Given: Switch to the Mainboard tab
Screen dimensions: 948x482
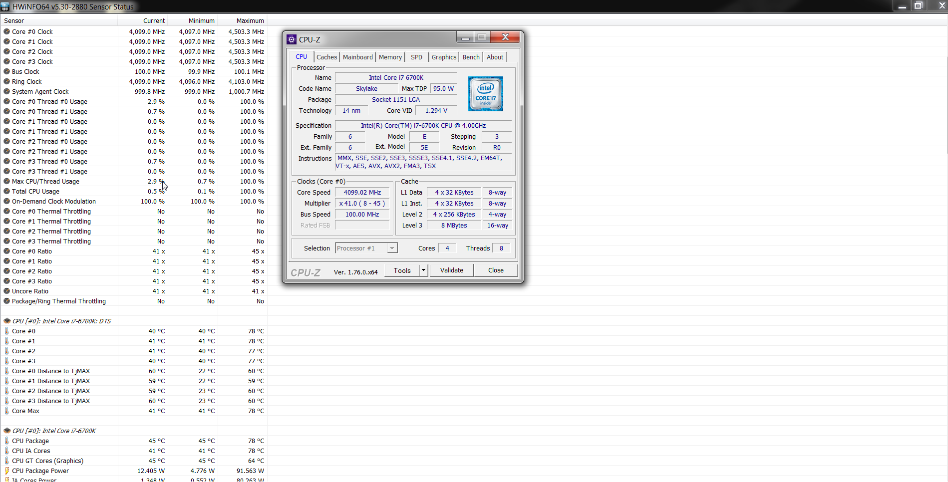Looking at the screenshot, I should click(x=357, y=57).
